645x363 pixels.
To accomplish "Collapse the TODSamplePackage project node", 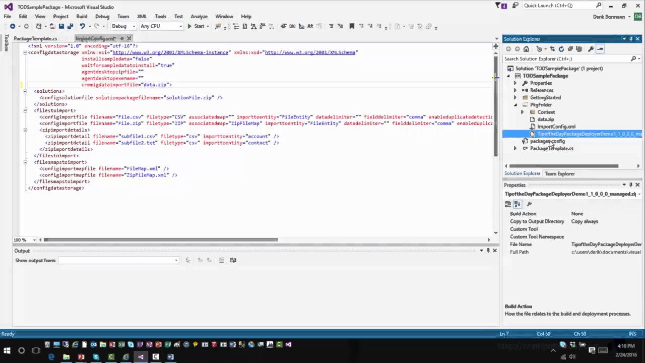I will point(508,76).
